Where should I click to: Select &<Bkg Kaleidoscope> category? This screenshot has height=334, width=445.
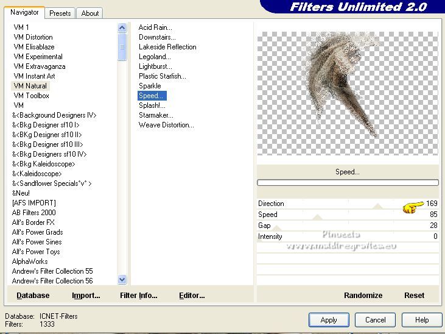tap(43, 164)
